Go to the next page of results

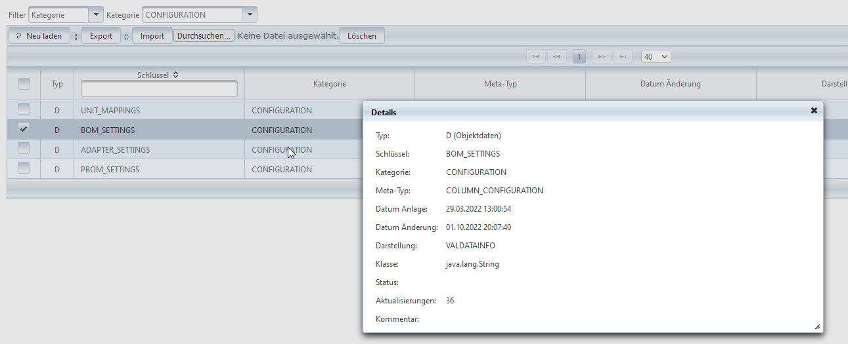point(602,57)
